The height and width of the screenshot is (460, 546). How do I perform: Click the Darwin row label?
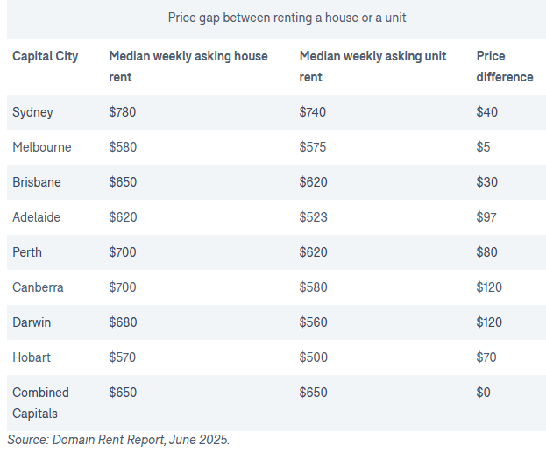32,322
